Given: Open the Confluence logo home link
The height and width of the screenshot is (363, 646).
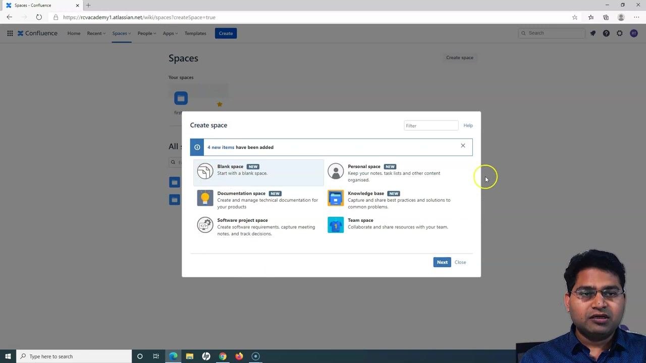Looking at the screenshot, I should click(38, 33).
